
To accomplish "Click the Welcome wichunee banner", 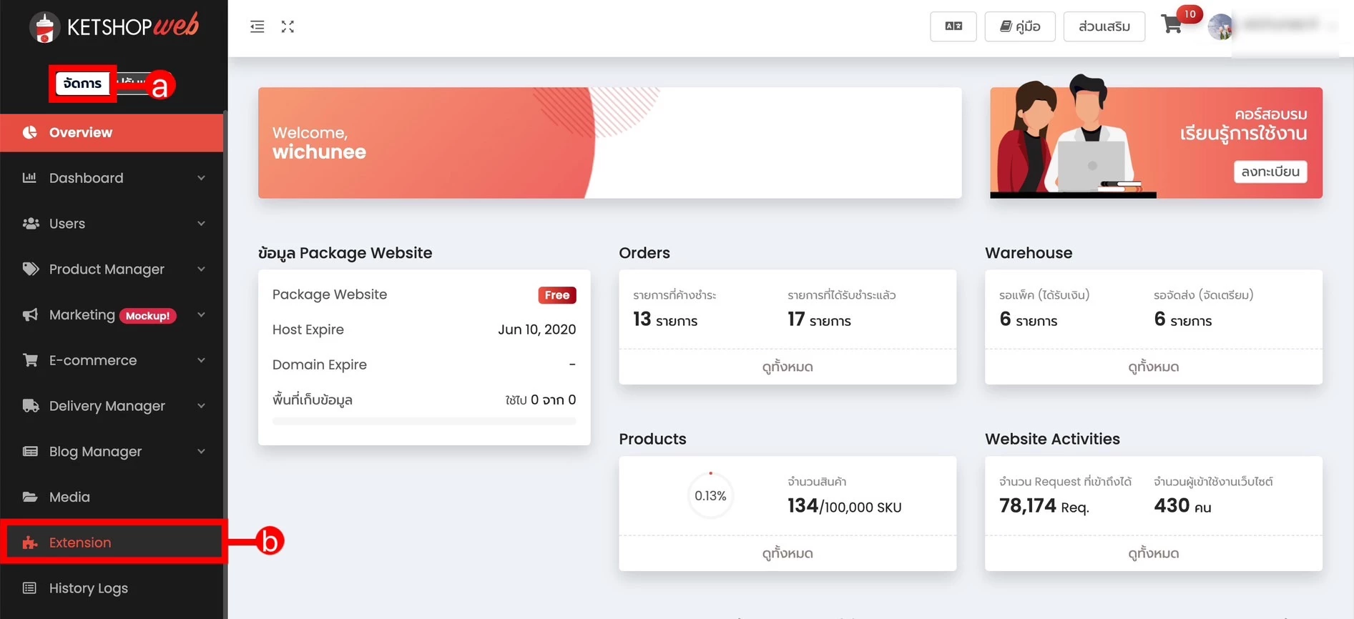I will click(x=609, y=143).
